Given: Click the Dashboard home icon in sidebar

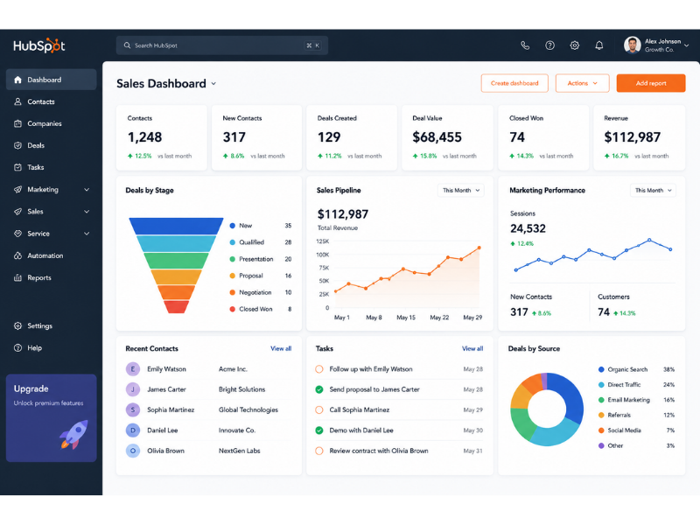Looking at the screenshot, I should (17, 80).
